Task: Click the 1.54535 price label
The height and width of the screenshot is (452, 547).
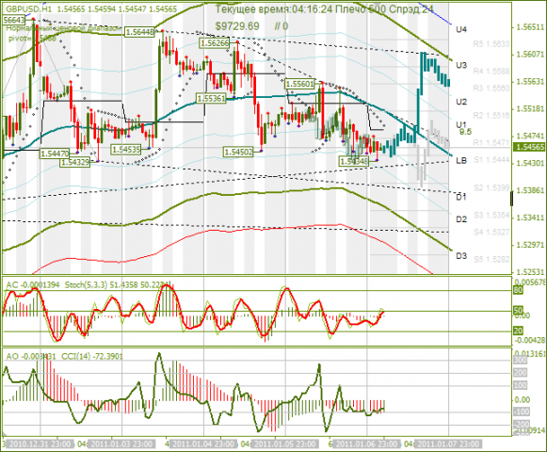Action: (x=125, y=150)
